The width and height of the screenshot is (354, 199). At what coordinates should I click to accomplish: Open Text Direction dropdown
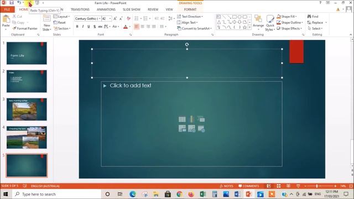click(190, 17)
